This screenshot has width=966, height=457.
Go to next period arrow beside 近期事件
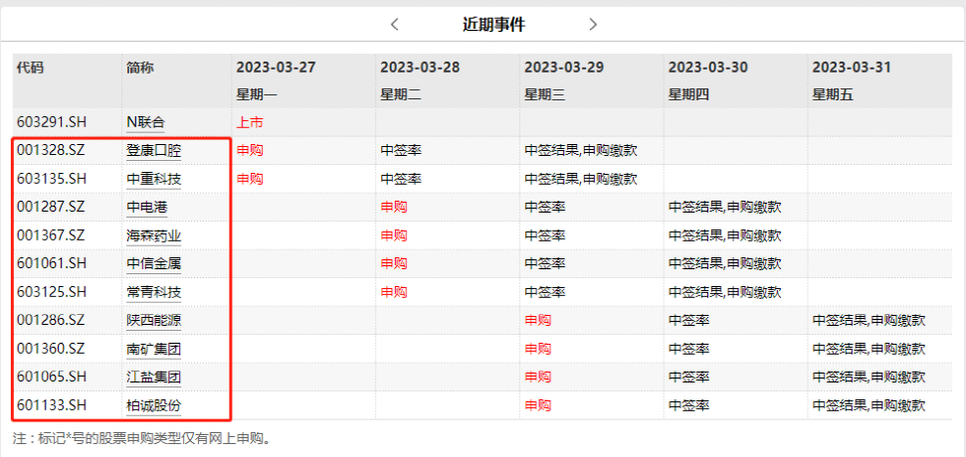(x=593, y=25)
